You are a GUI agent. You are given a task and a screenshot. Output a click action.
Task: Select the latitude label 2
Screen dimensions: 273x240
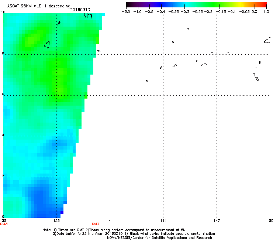coord(3,176)
